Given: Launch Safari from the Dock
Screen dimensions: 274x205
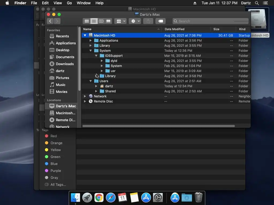Looking at the screenshot, I should coord(111,198).
